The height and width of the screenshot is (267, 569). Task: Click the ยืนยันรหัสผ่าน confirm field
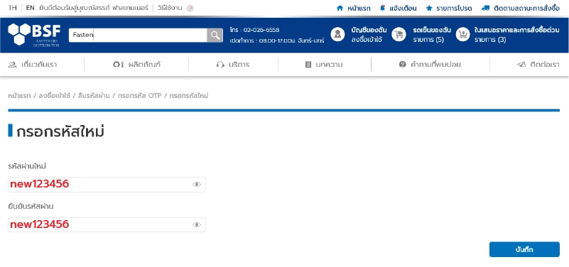click(107, 224)
